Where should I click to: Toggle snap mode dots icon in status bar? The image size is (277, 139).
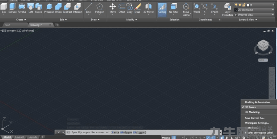click(x=179, y=137)
